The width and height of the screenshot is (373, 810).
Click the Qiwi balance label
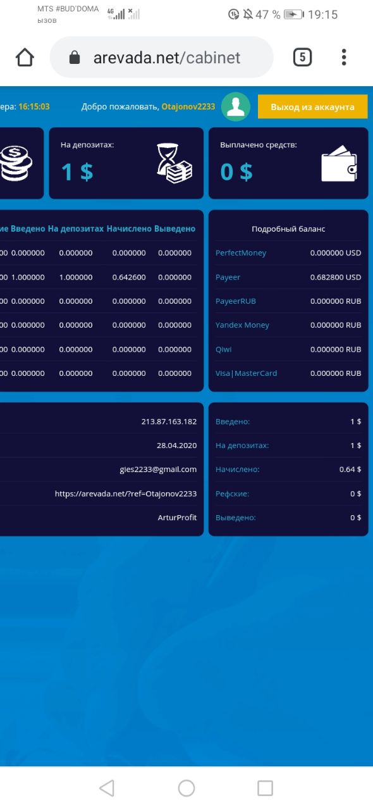pos(224,349)
